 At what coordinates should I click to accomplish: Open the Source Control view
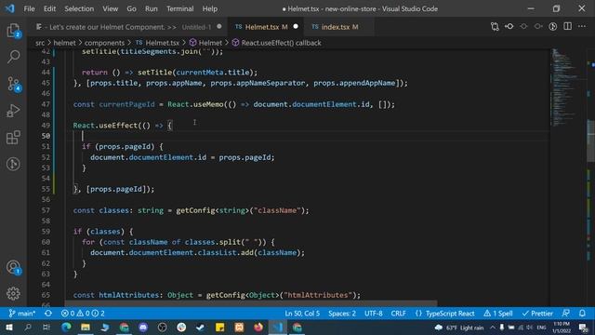(14, 84)
